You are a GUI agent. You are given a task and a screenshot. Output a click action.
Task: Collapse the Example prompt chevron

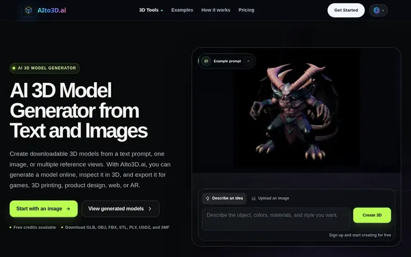(x=248, y=61)
